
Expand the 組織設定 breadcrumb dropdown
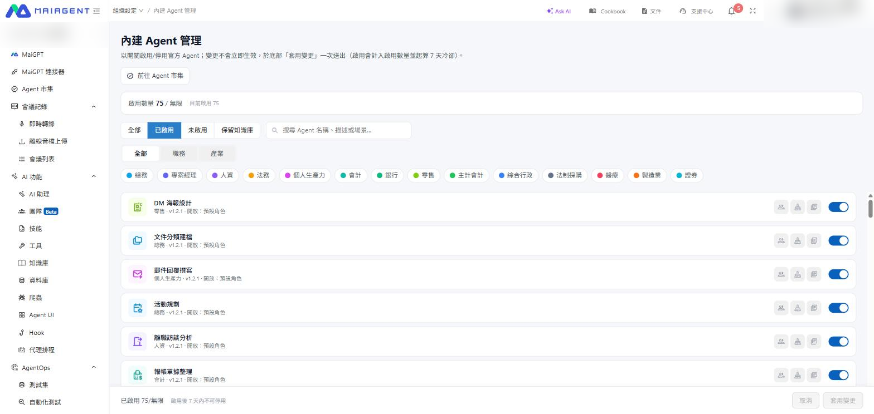pos(128,11)
